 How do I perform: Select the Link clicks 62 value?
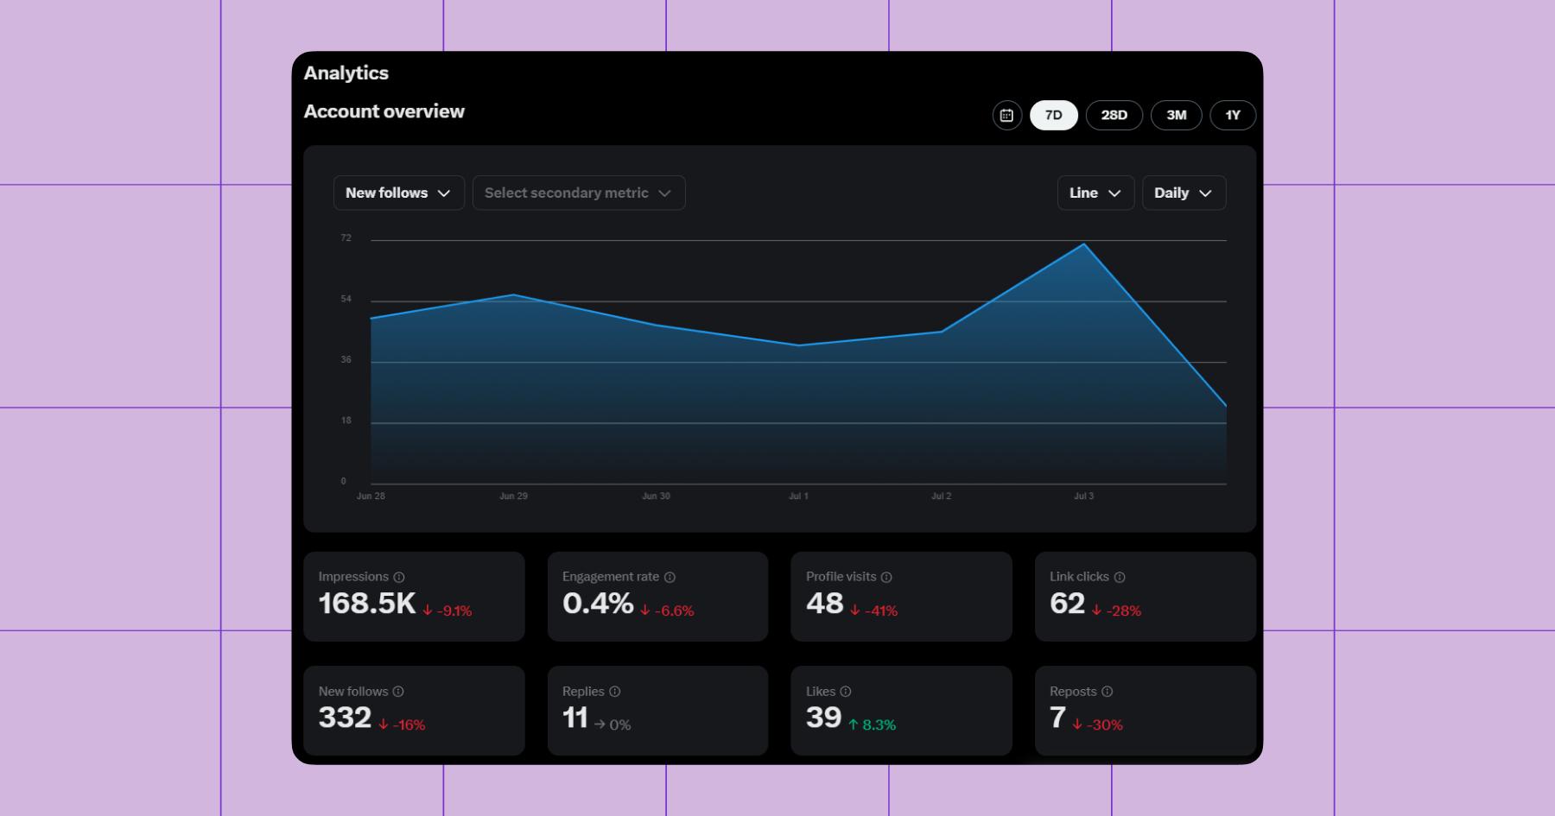[x=1068, y=604]
